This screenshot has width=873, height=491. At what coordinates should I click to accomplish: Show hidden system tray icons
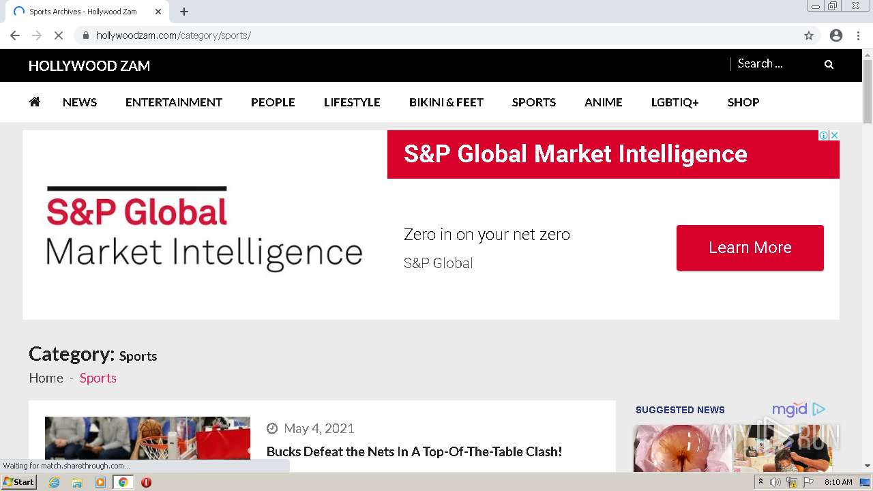click(x=760, y=482)
